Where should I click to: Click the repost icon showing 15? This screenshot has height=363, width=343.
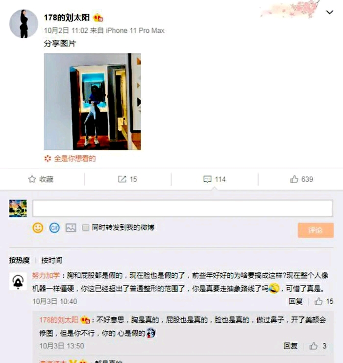[122, 179]
